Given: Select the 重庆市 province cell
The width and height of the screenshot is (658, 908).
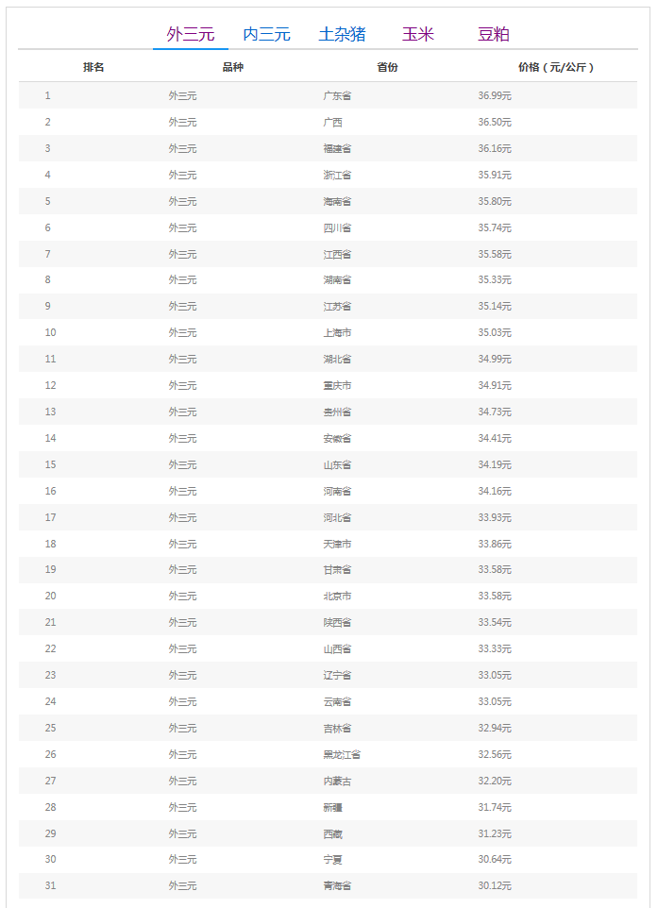Looking at the screenshot, I should pos(337,386).
